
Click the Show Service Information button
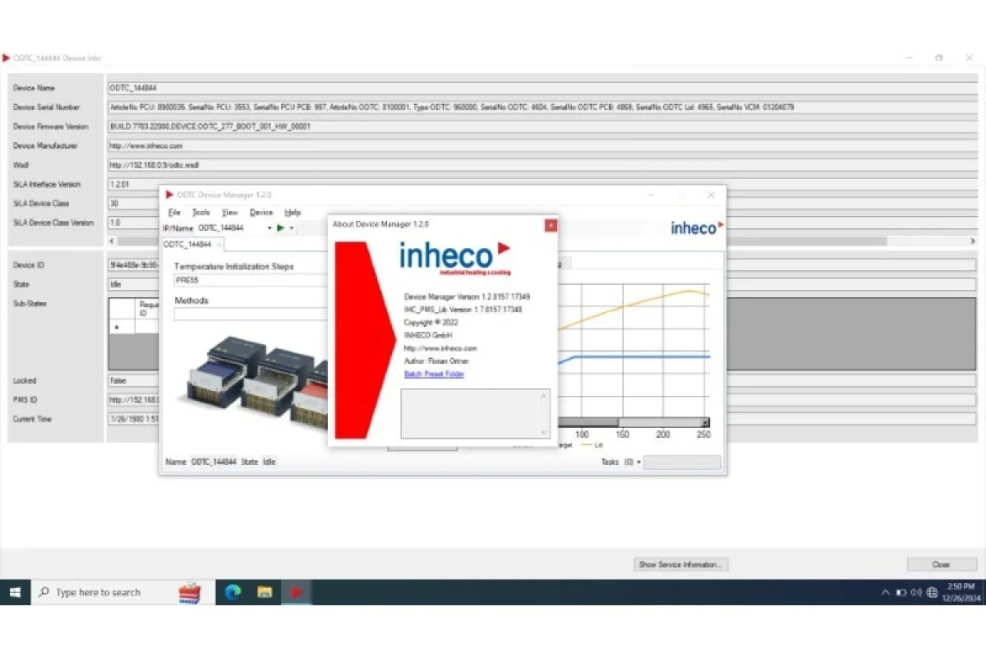[681, 565]
